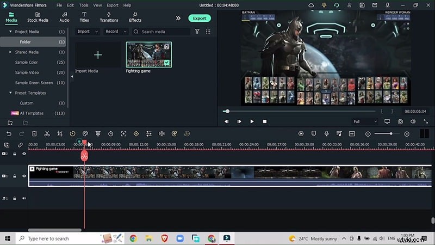This screenshot has height=245, width=435.
Task: Collapse media panel with left arrow
Action: pos(72,76)
